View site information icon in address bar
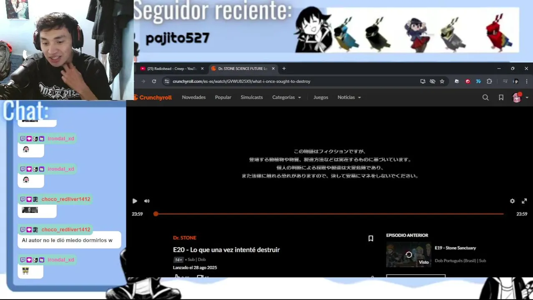 167,81
